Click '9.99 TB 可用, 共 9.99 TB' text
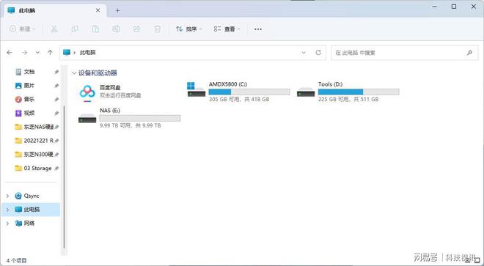This screenshot has height=266, width=484. (130, 125)
